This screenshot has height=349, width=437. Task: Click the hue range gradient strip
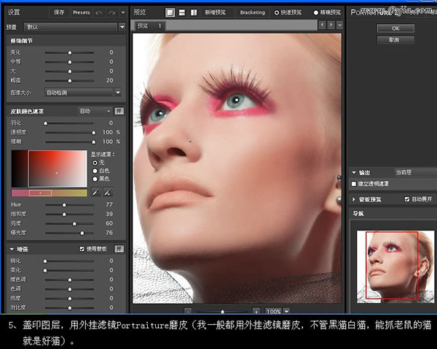point(49,193)
